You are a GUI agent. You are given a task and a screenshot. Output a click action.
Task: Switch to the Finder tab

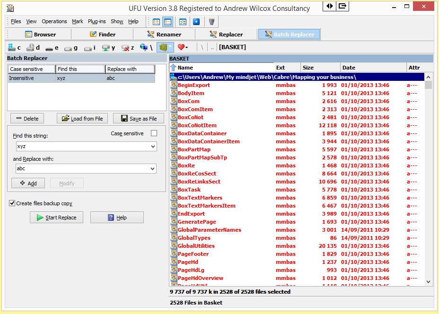(x=103, y=35)
